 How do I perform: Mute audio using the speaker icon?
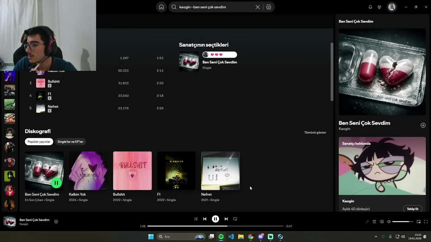389,221
